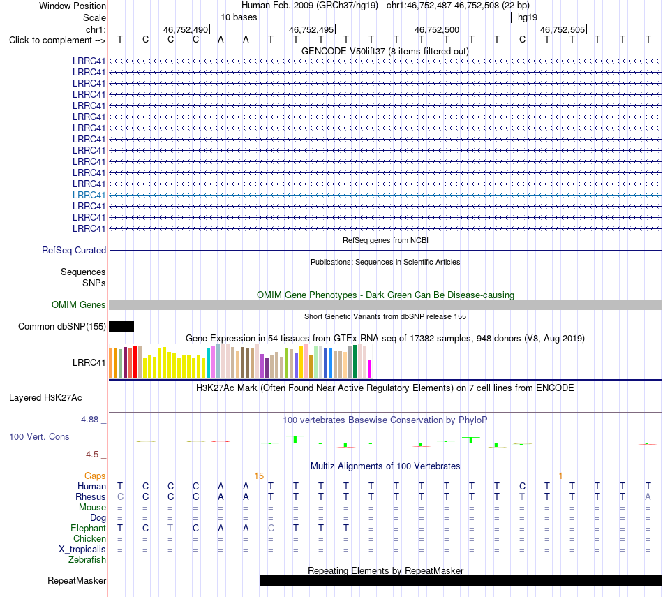This screenshot has width=663, height=597.
Task: Click the orange gap count 15
Action: tap(259, 476)
